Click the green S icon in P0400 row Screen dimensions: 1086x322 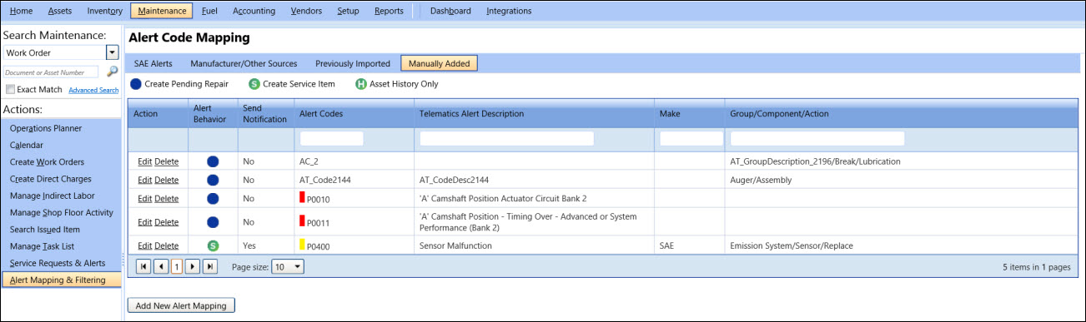coord(213,245)
